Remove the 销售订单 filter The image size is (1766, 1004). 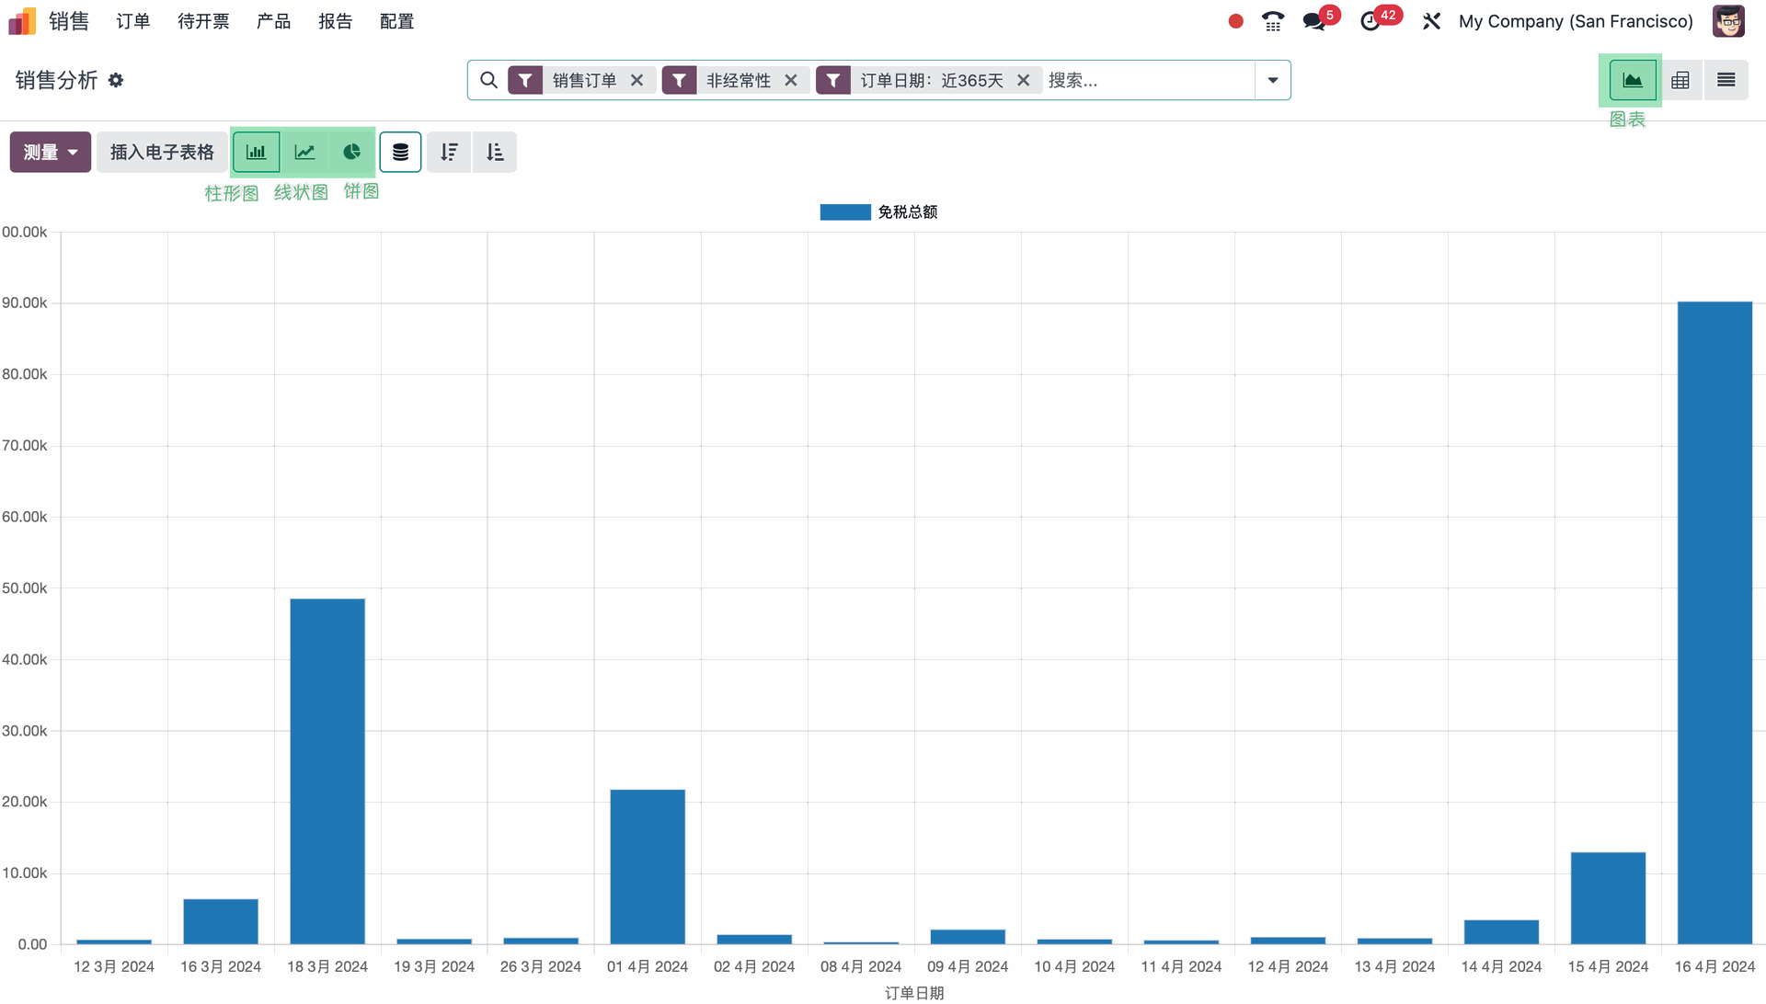coord(636,81)
